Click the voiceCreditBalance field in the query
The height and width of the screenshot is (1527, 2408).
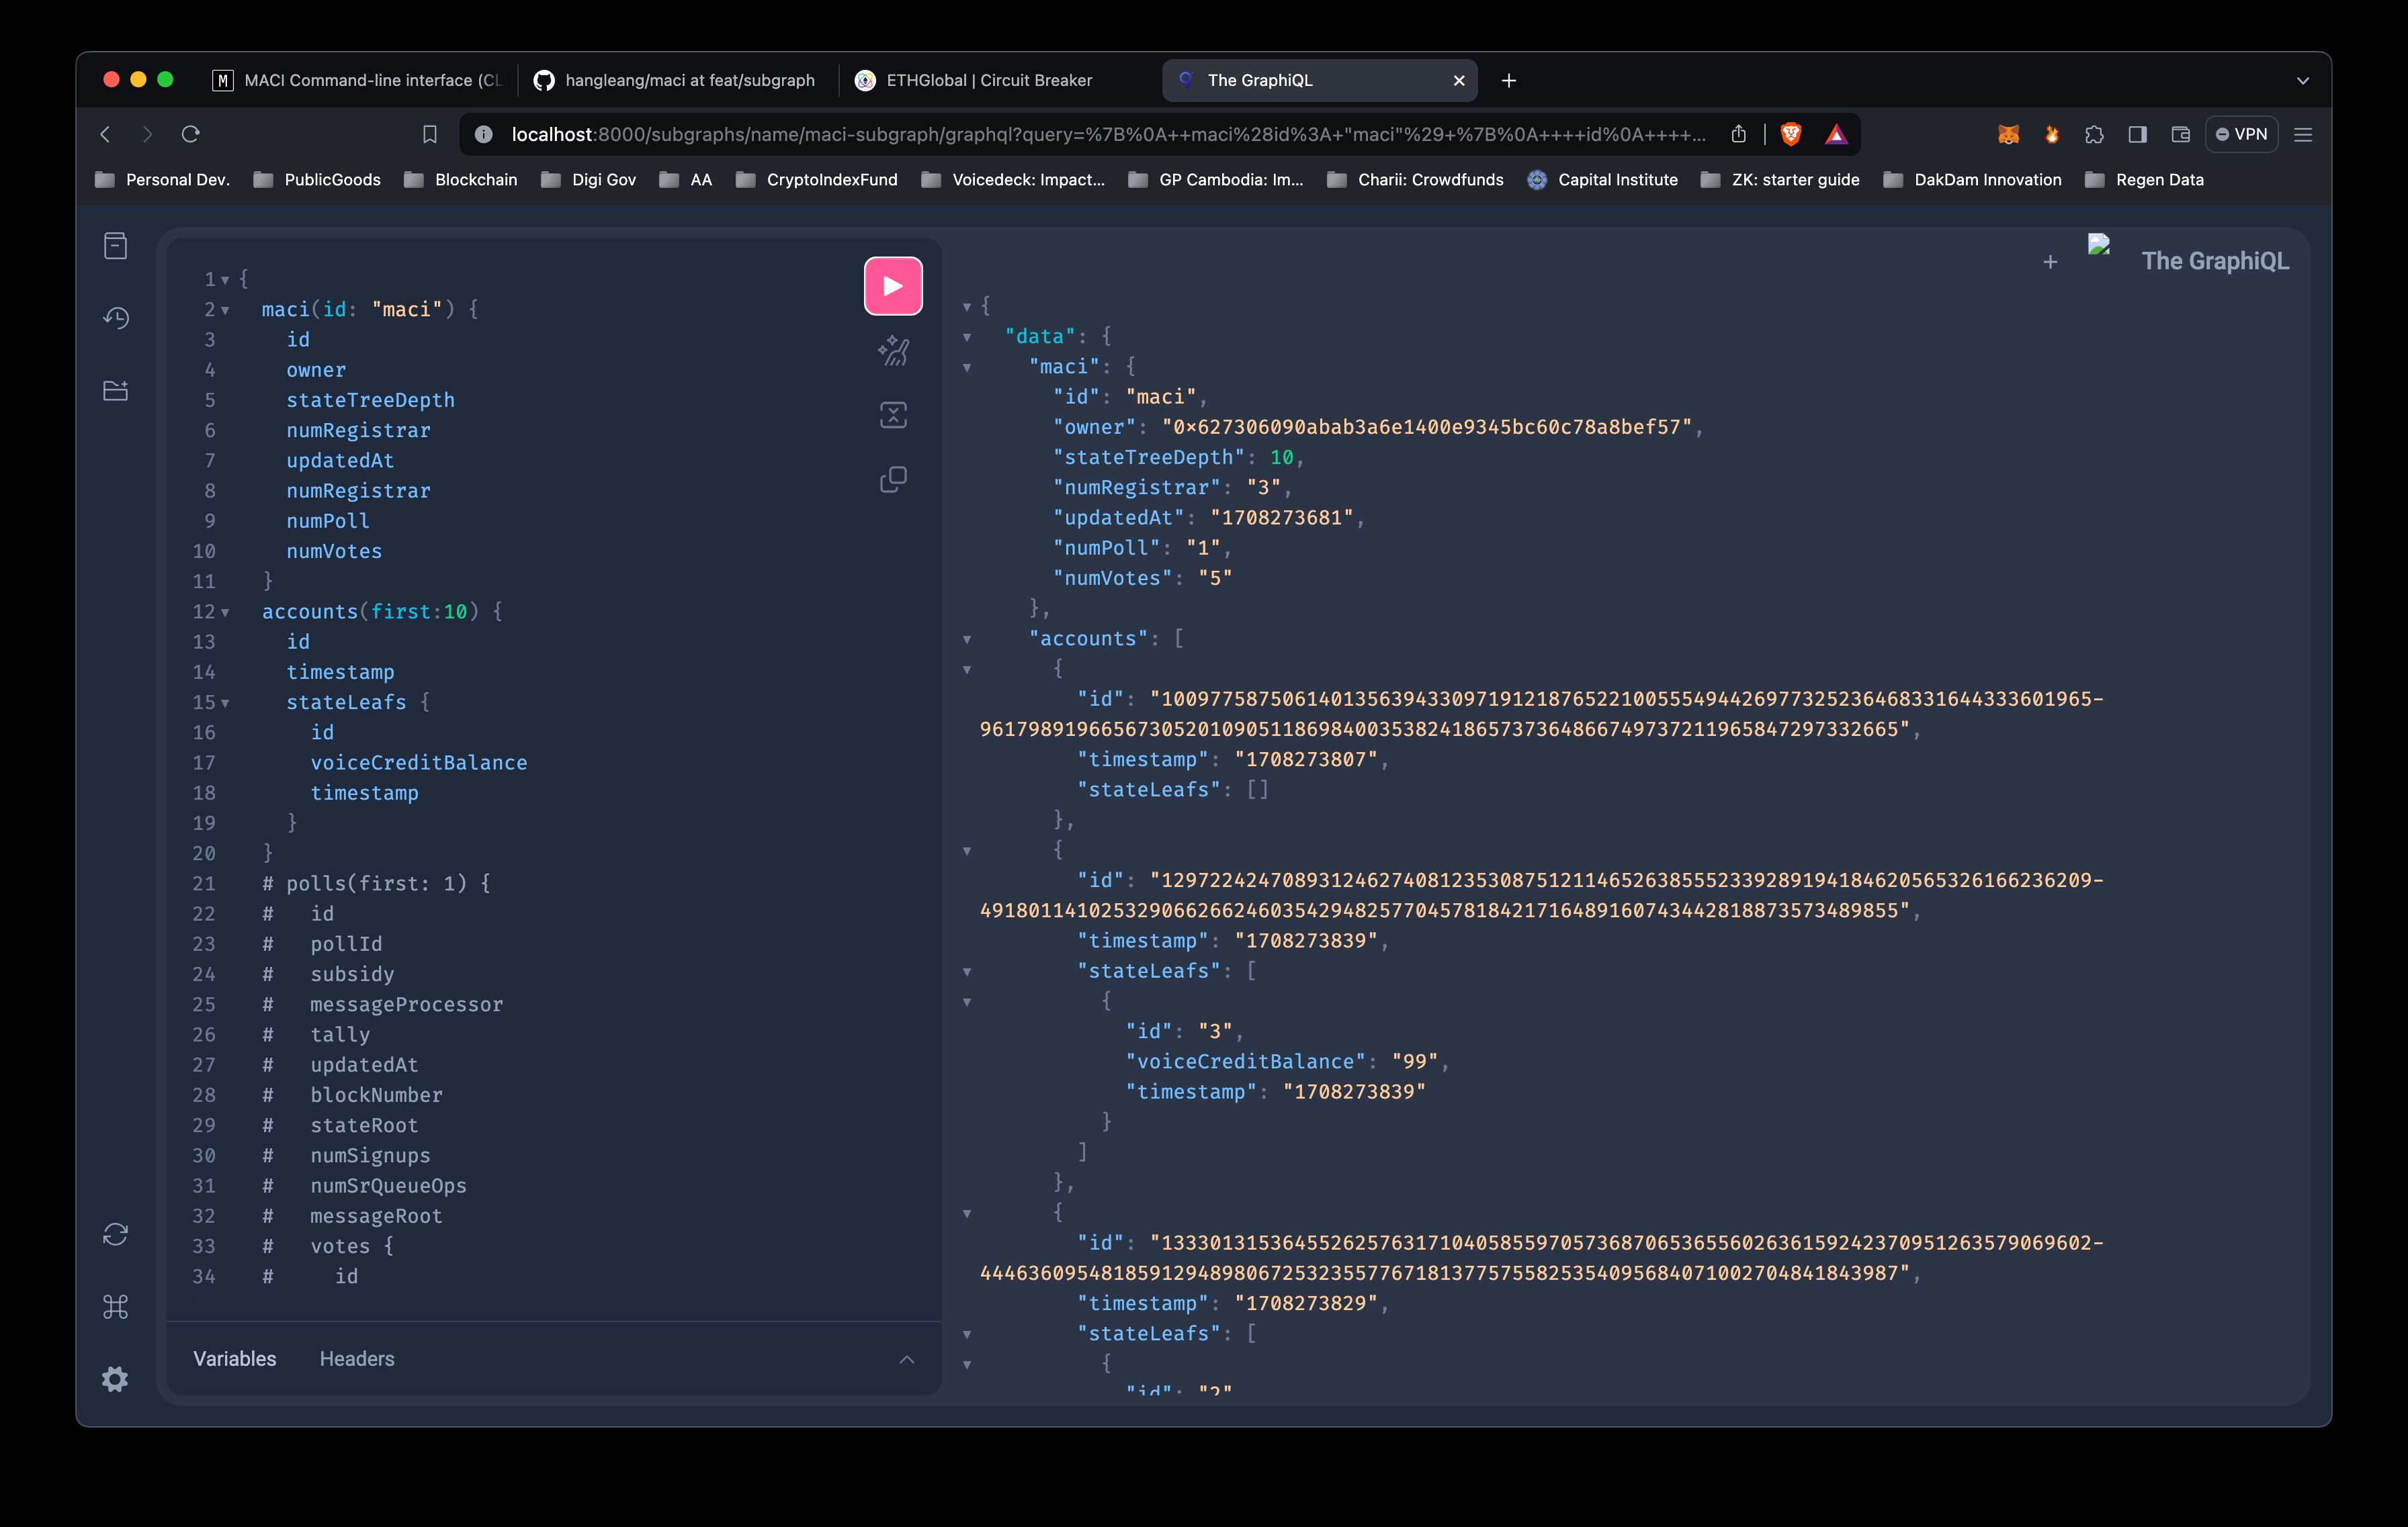(x=419, y=763)
